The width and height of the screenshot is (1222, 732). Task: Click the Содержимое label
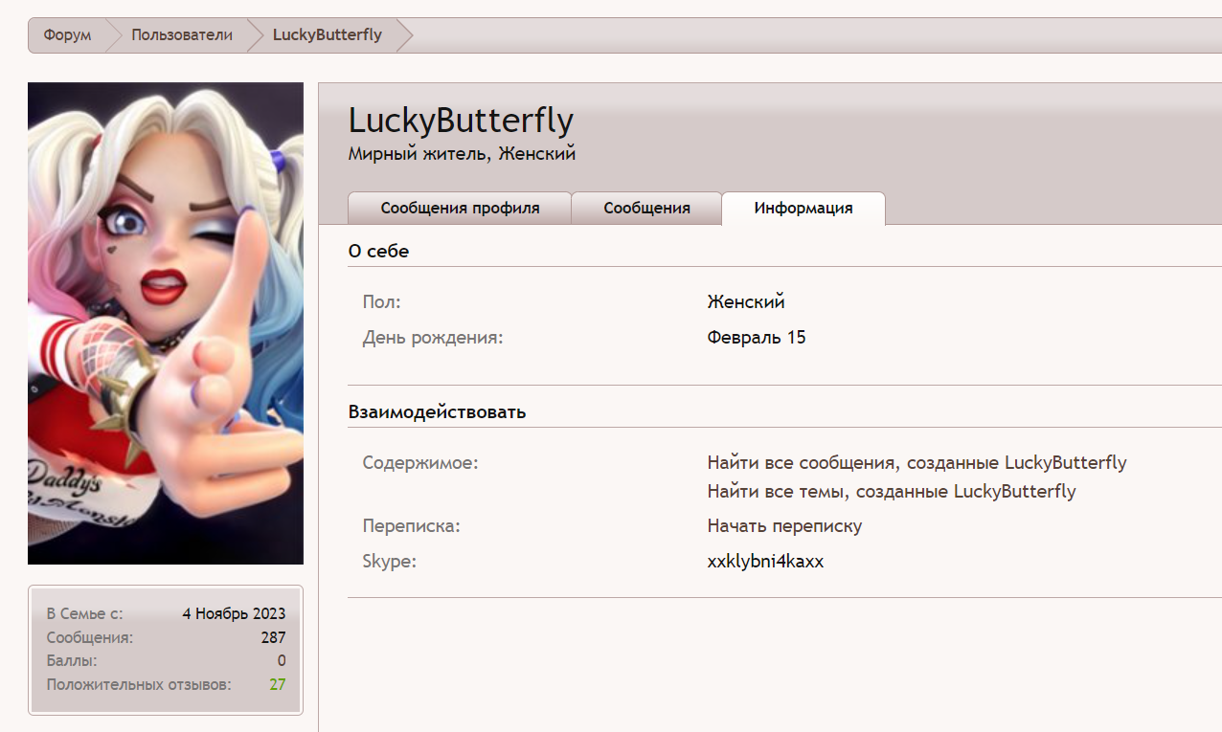point(420,463)
